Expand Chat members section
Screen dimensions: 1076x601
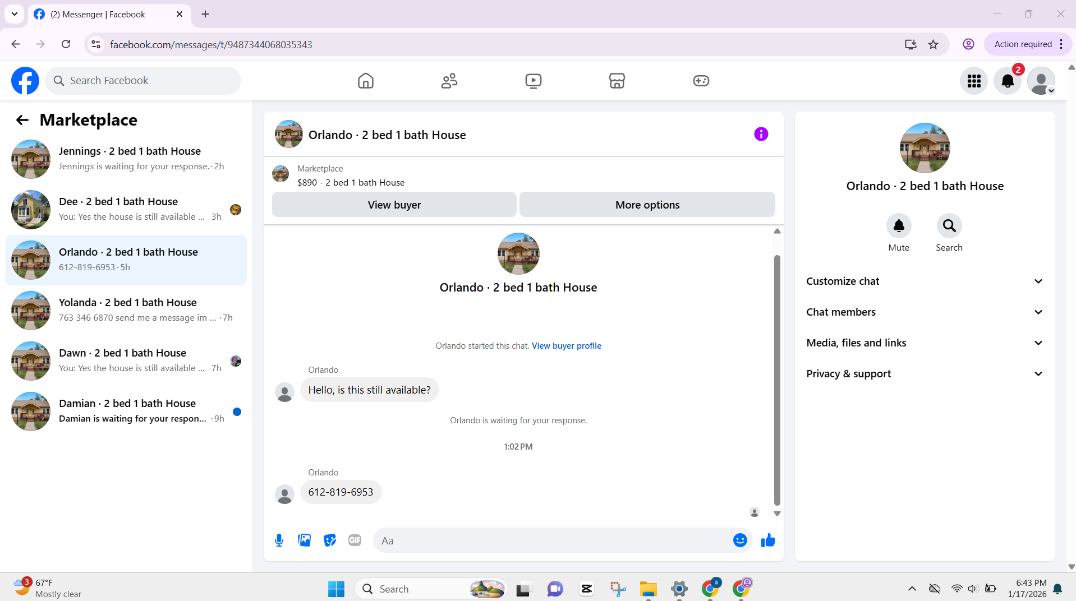[x=925, y=312]
